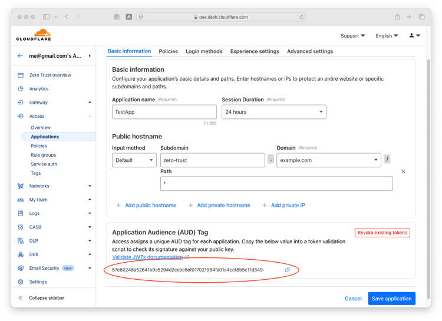The height and width of the screenshot is (321, 442).
Task: Reload the page in address bar
Action: click(301, 17)
